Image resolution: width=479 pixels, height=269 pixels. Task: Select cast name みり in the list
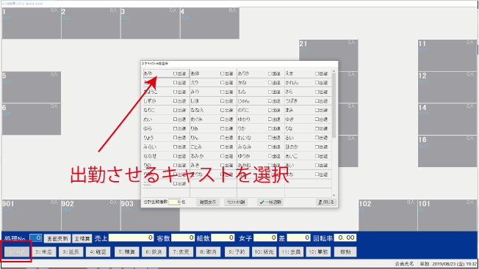[195, 92]
